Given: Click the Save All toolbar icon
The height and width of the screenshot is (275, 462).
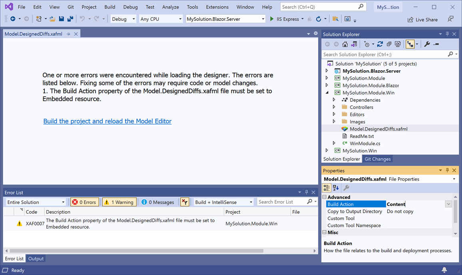Looking at the screenshot, I should (70, 19).
